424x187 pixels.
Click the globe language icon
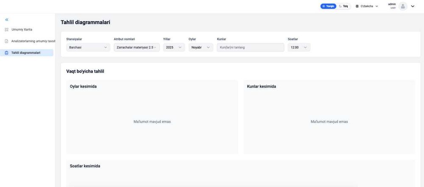click(x=357, y=6)
